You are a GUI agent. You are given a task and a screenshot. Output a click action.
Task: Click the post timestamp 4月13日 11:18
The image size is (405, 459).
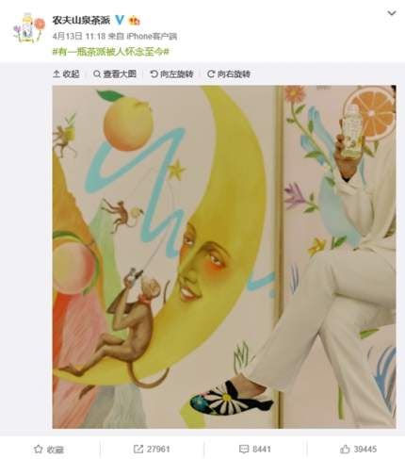79,37
